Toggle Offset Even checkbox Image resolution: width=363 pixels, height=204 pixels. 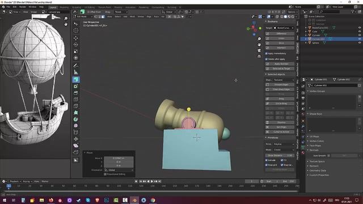point(88,12)
